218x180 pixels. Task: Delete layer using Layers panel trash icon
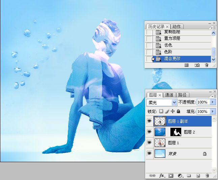pyautogui.click(x=207, y=176)
